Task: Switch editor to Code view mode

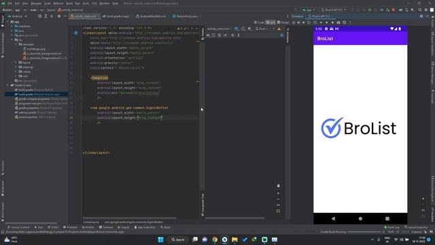Action: point(258,22)
